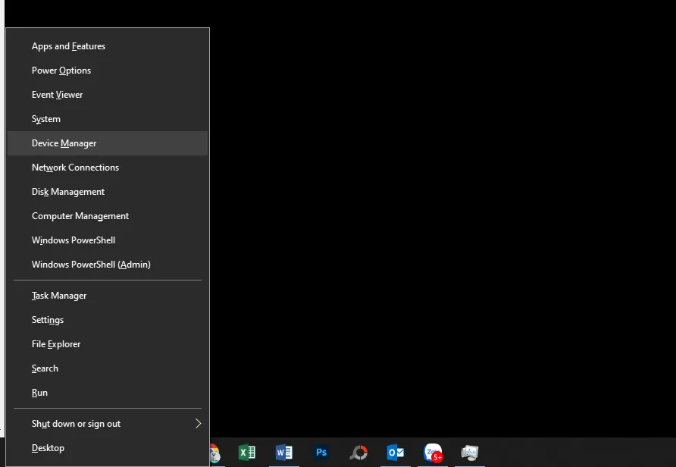Open Settings from the menu
676x467 pixels.
(48, 320)
